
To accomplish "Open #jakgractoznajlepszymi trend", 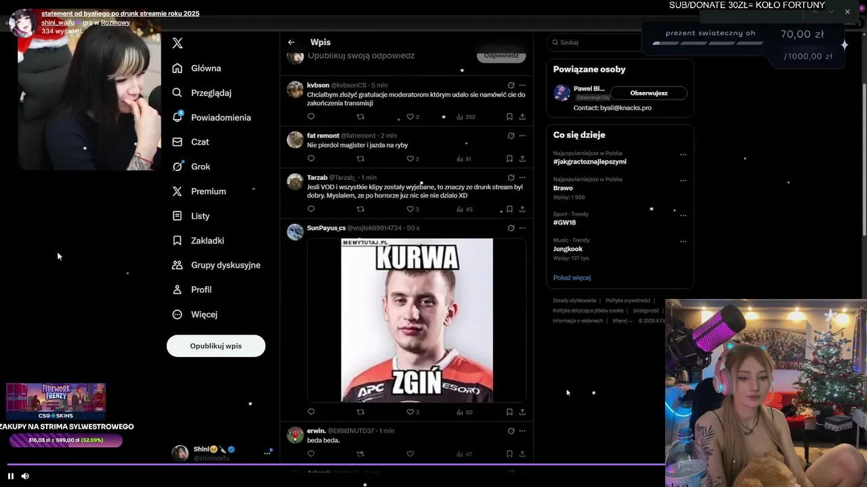I will coord(589,162).
